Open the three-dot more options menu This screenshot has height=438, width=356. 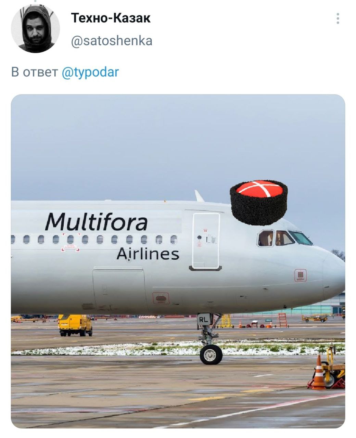point(338,18)
